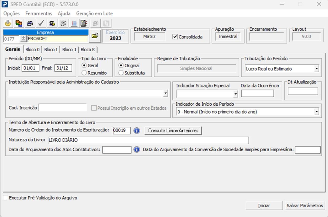The width and height of the screenshot is (328, 217).
Task: Click the Data da Ocorrência field
Action: click(258, 93)
